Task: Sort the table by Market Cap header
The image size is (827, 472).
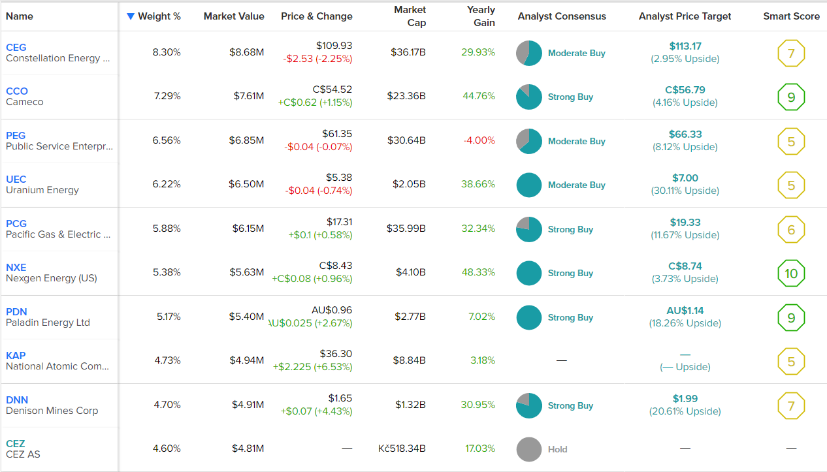Action: pos(410,16)
